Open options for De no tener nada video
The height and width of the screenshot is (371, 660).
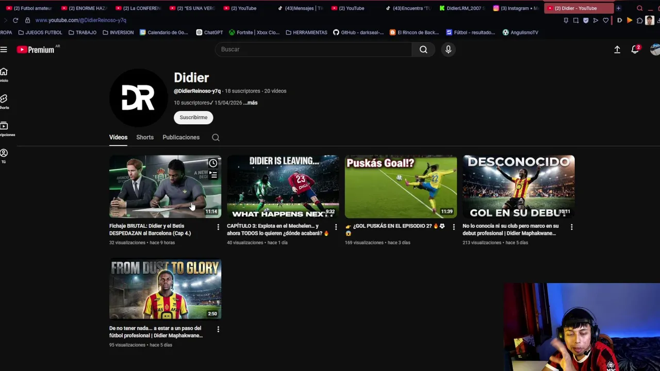(218, 329)
